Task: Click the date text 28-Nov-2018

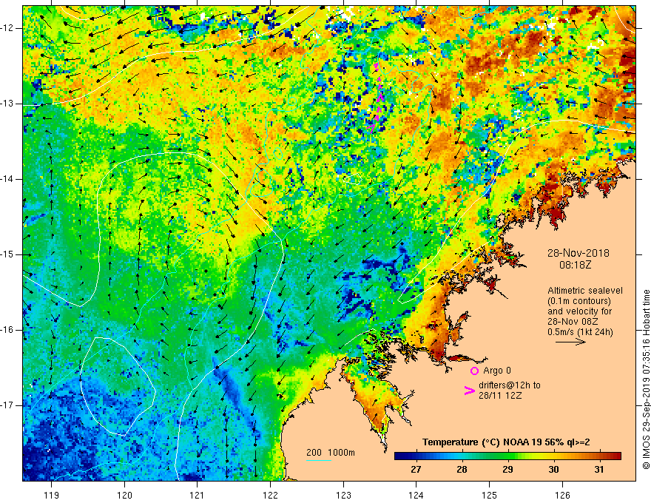Action: tap(578, 253)
